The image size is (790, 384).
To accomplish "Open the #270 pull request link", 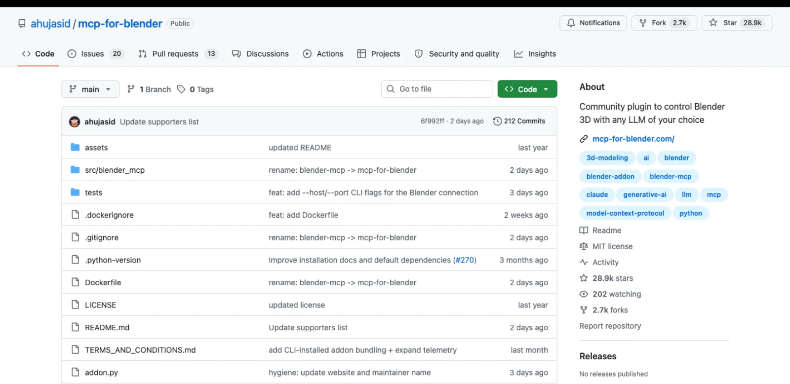I will pyautogui.click(x=464, y=260).
